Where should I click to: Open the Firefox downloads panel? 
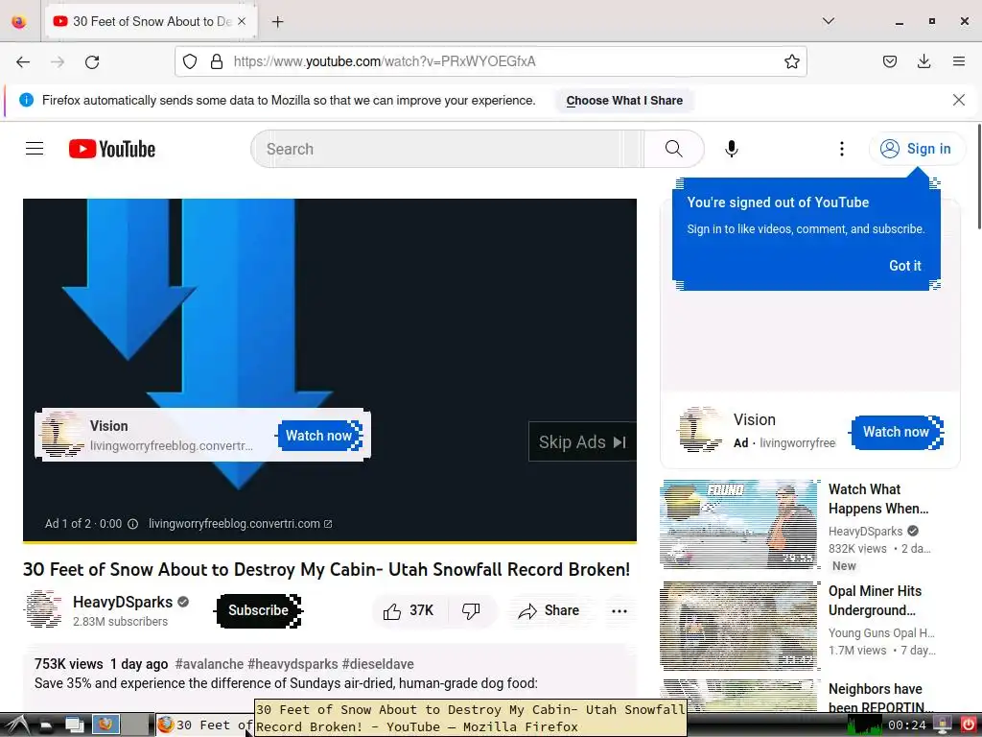point(924,61)
